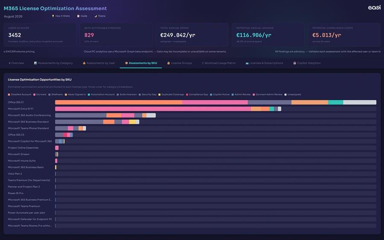Click the 'August 2026' date text

click(x=13, y=16)
